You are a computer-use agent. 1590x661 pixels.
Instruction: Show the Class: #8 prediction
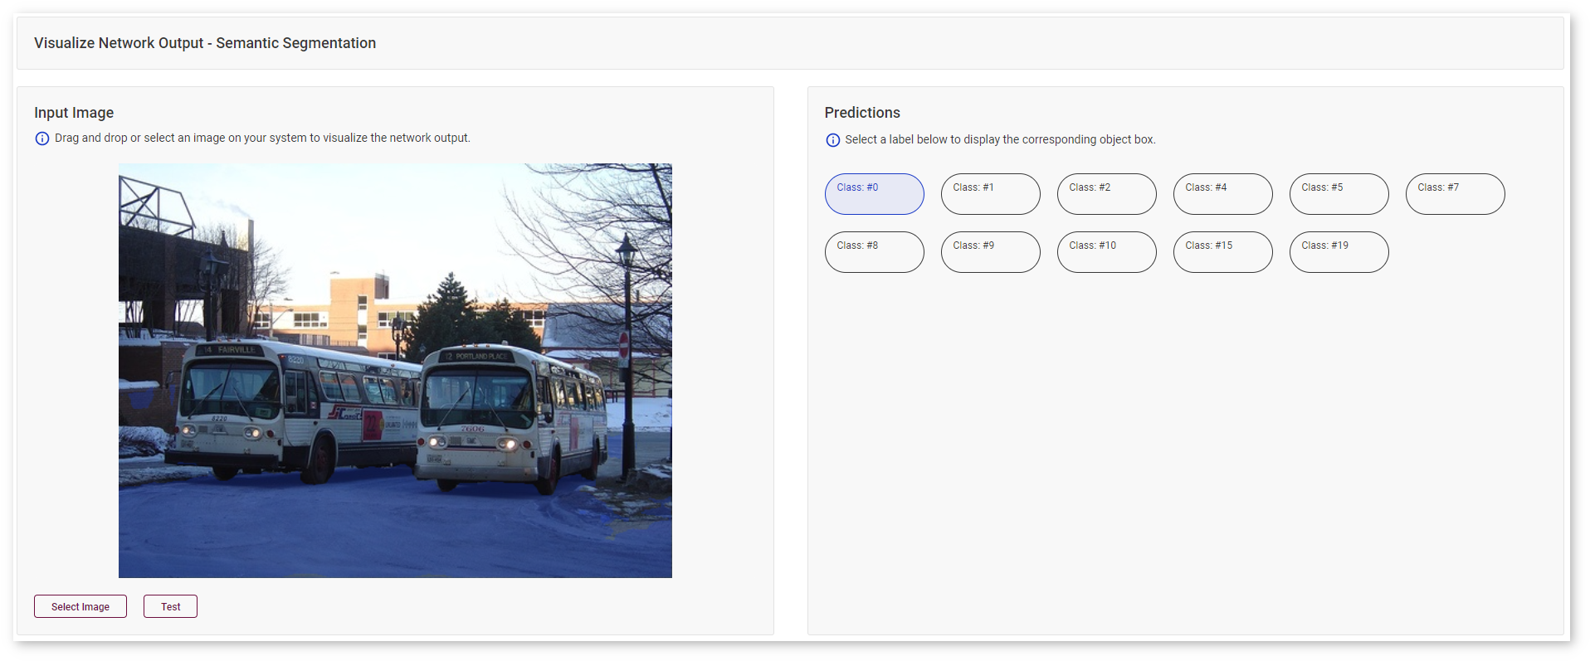[x=874, y=252]
